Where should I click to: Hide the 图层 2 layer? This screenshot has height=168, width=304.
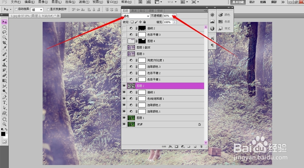tap(124, 86)
